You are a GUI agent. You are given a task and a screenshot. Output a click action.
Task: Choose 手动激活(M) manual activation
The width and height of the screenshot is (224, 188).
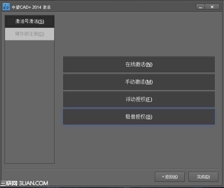point(139,82)
